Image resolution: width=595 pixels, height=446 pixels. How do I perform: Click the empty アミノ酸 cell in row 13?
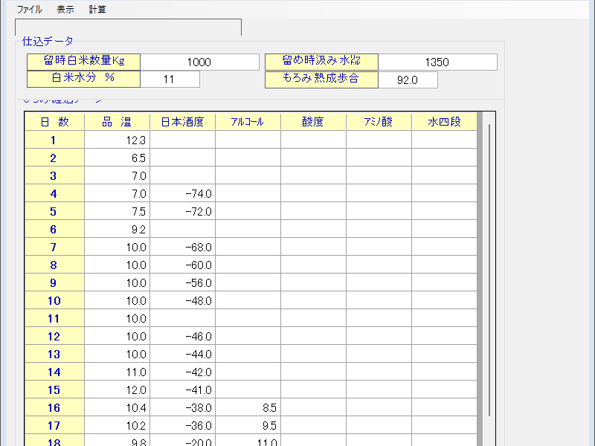[x=379, y=354]
